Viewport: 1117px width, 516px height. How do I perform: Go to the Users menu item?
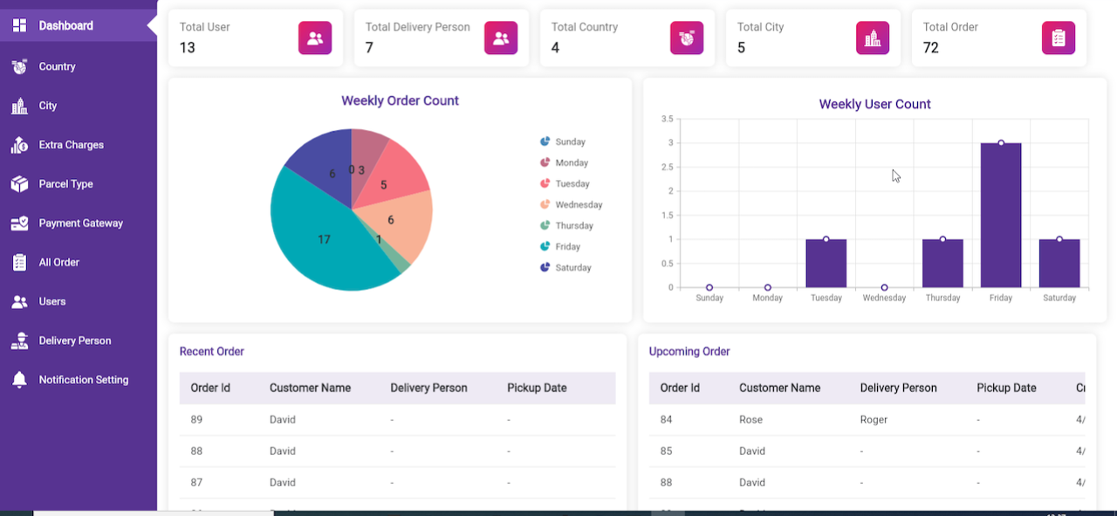pyautogui.click(x=52, y=301)
